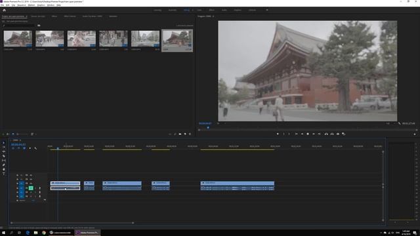
Task: Click the Find magnifier icon in Project panel
Action: point(175,134)
